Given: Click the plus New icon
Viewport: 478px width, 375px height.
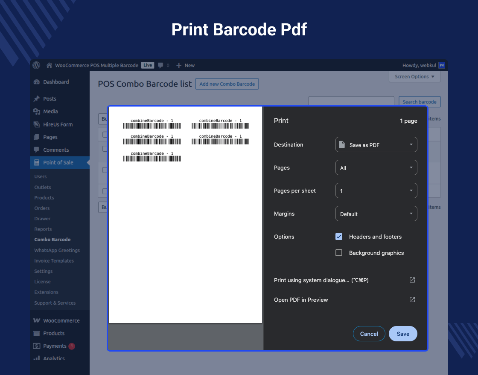Looking at the screenshot, I should pyautogui.click(x=179, y=66).
